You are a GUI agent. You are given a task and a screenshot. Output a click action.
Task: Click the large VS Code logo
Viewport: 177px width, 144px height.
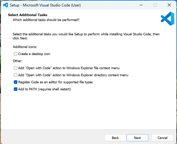(167, 19)
